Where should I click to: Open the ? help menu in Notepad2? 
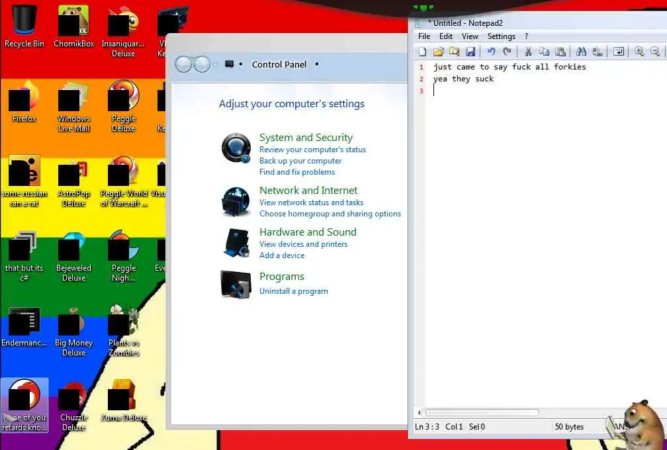click(526, 36)
